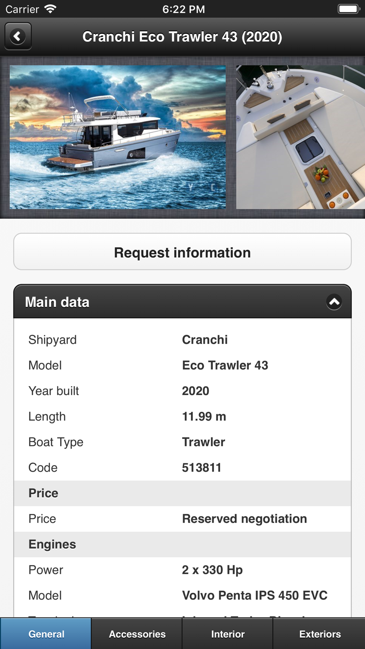Tap the Engines section header
Screen dimensions: 365x649
pos(52,544)
